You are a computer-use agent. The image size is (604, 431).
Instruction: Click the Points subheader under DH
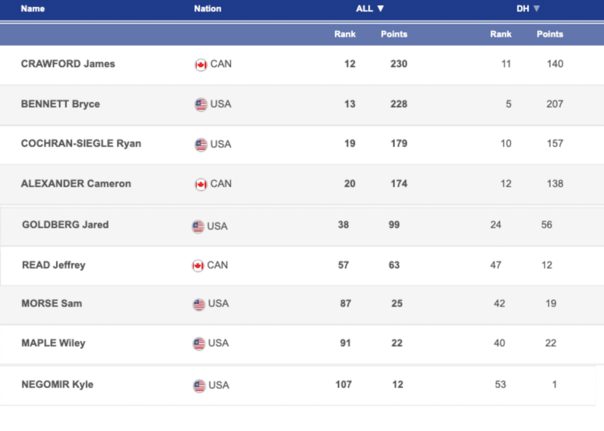click(x=550, y=34)
